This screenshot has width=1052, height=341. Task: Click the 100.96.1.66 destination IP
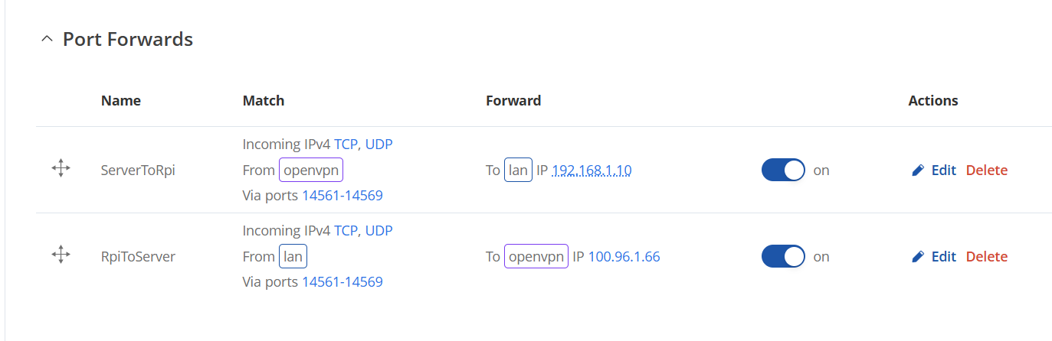(x=624, y=257)
